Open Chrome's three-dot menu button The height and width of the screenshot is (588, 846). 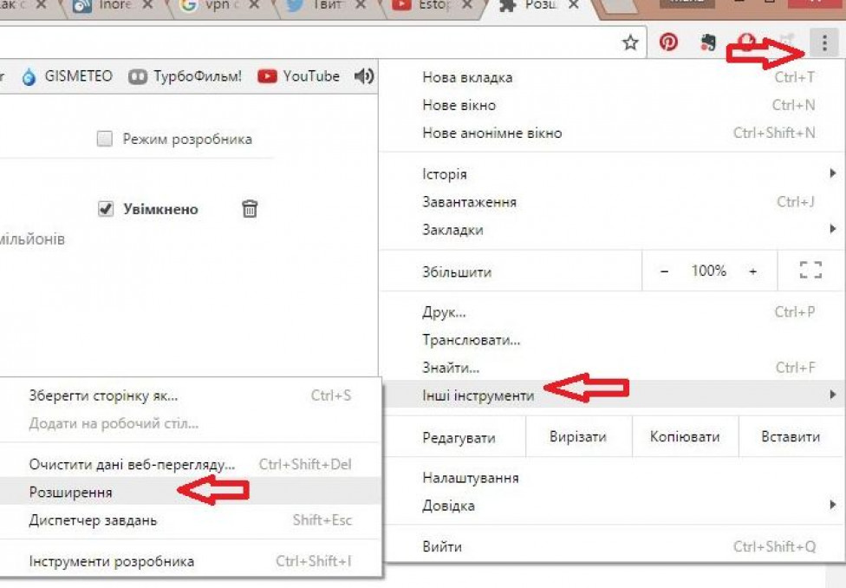823,42
